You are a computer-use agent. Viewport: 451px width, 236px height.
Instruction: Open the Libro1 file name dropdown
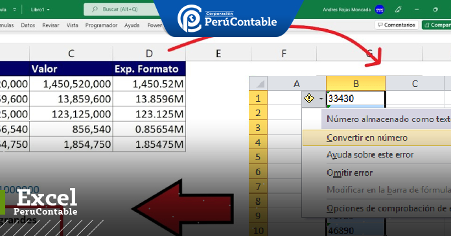(40, 10)
